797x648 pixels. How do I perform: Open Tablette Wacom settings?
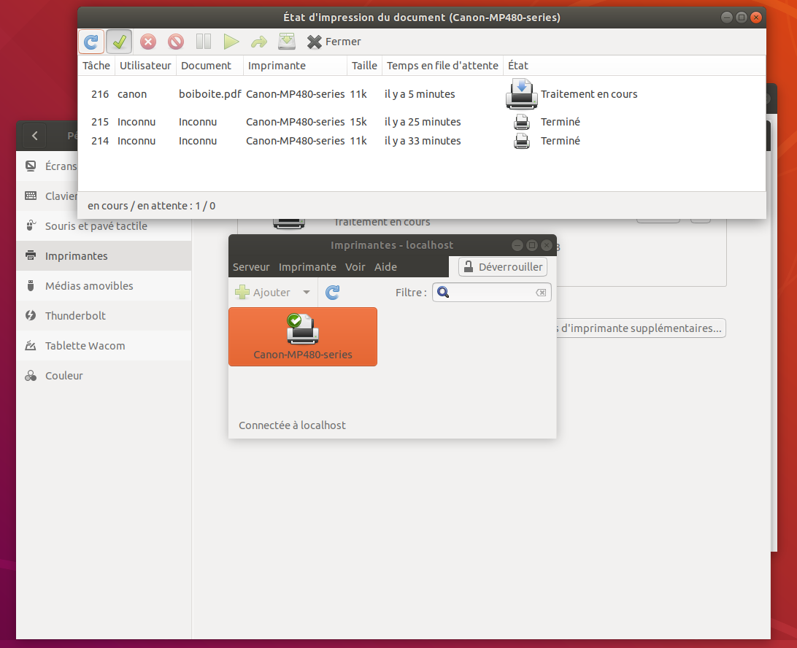coord(104,346)
